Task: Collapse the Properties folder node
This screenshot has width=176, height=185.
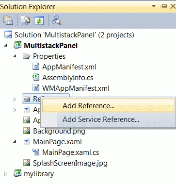Action: pyautogui.click(x=15, y=56)
